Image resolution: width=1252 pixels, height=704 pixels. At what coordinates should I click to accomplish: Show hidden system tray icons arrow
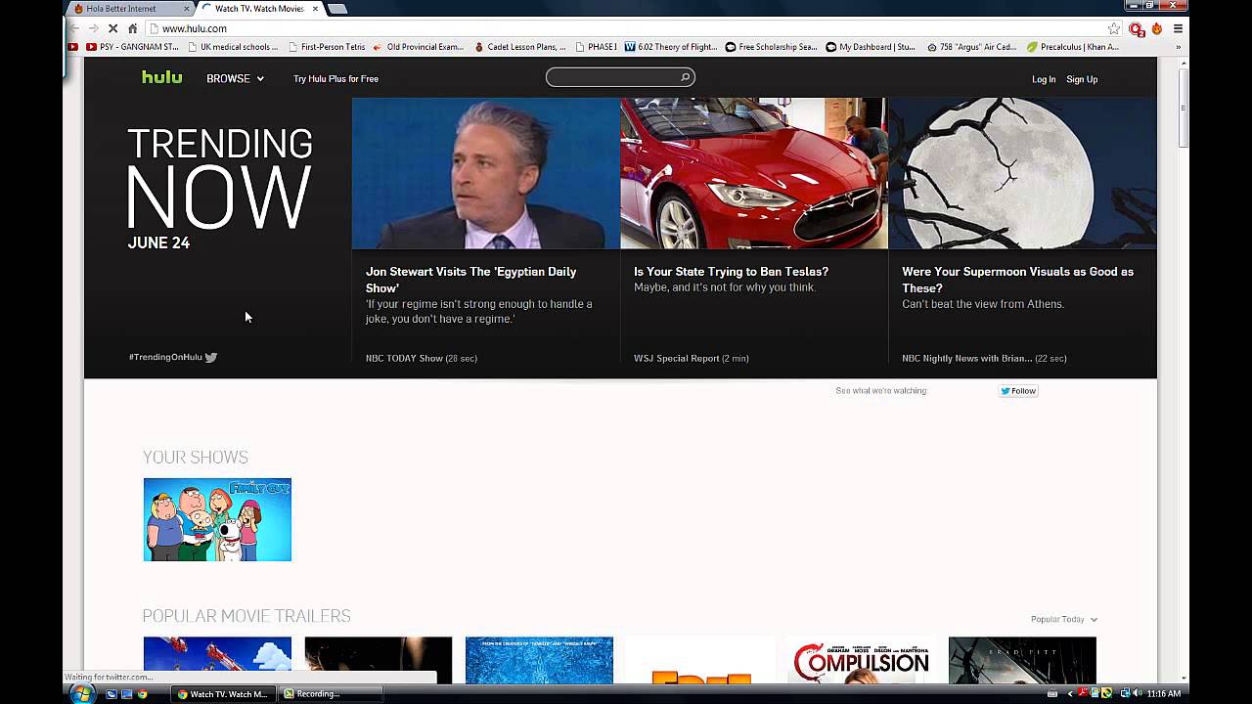[x=1069, y=694]
